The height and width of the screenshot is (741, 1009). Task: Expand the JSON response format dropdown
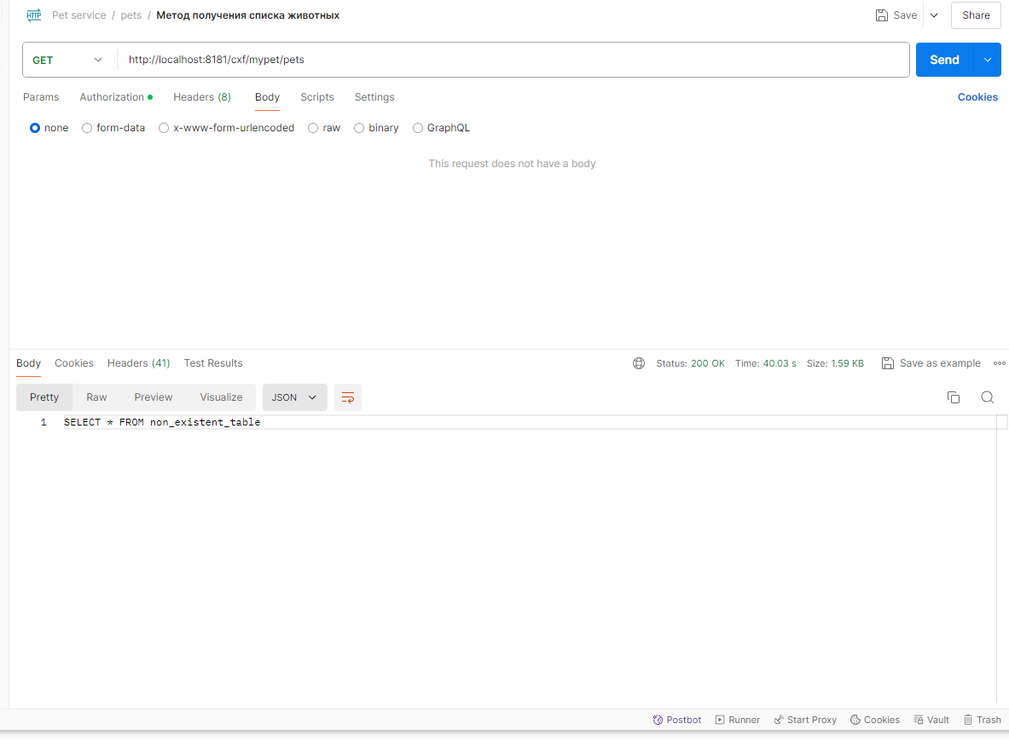pos(294,397)
